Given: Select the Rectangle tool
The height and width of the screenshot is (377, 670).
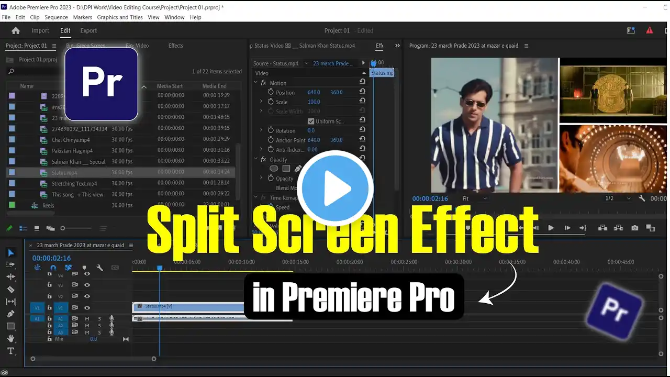Looking at the screenshot, I should point(11,326).
